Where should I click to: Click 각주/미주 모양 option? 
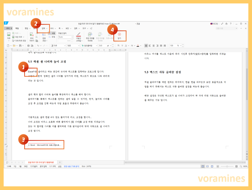19,41
